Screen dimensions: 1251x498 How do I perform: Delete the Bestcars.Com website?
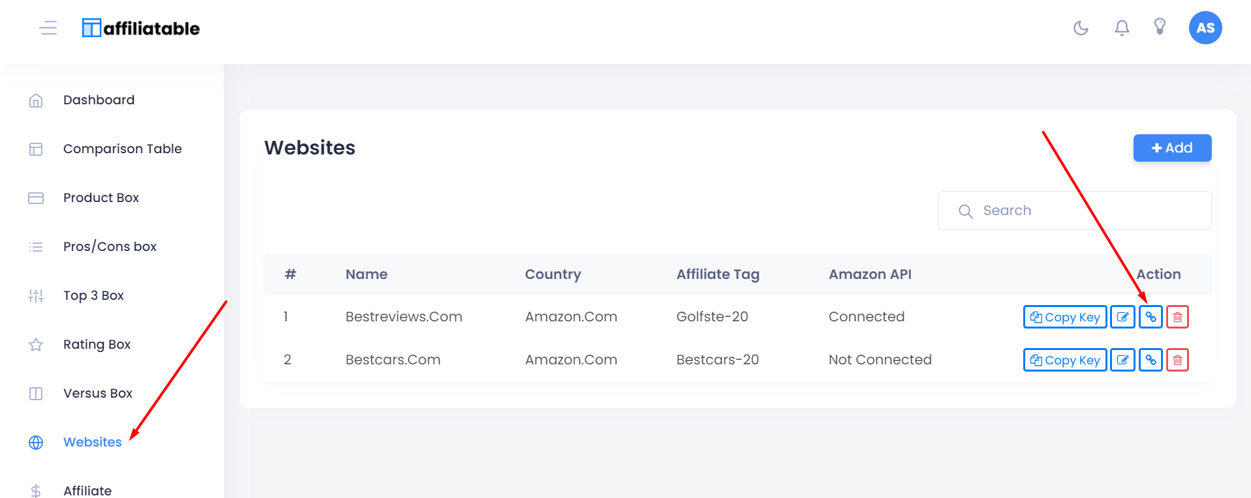click(x=1177, y=360)
